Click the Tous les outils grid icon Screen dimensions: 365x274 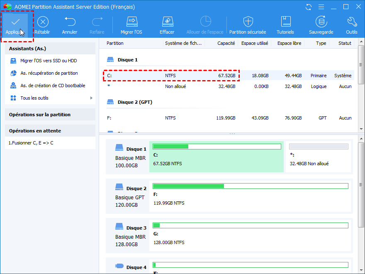coord(13,98)
